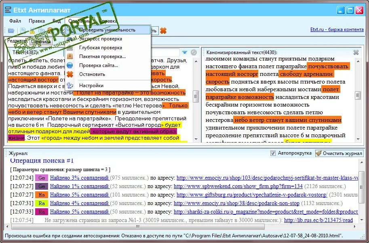This screenshot has height=243, width=369.
Task: Open Найдено 1% совпадений link
Action: 79,186
